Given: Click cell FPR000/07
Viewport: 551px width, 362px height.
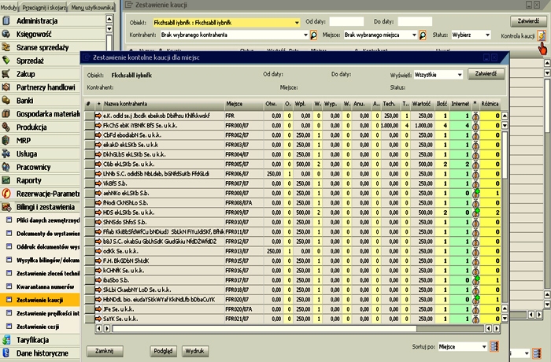Looking at the screenshot, I should [x=244, y=125].
